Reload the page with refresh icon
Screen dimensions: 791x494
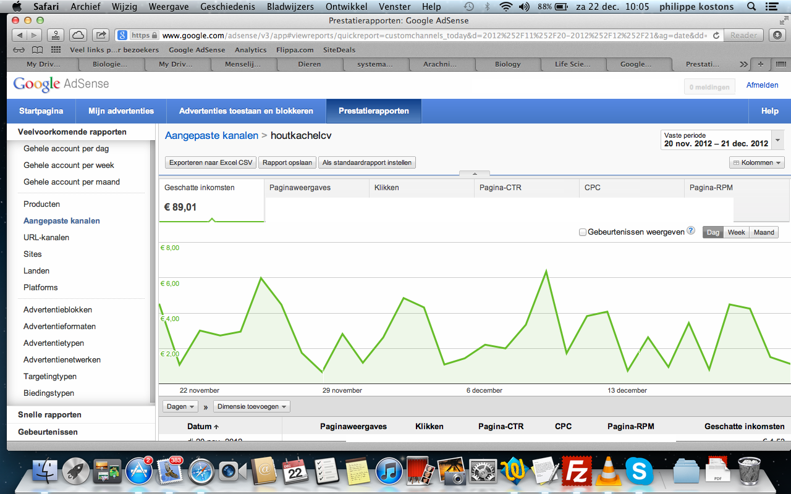click(x=715, y=35)
